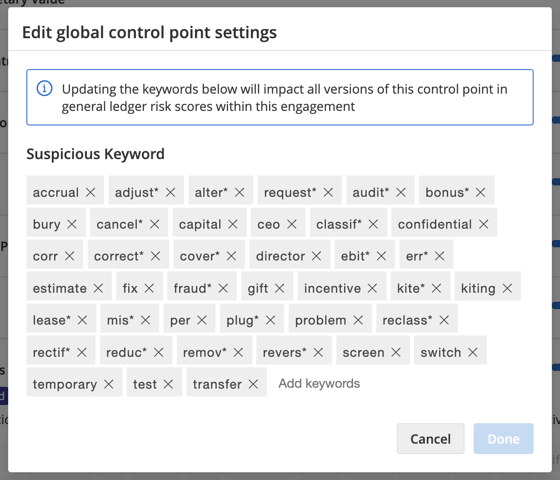This screenshot has width=560, height=480.
Task: Remove the "reclass*" keyword chip
Action: [444, 320]
